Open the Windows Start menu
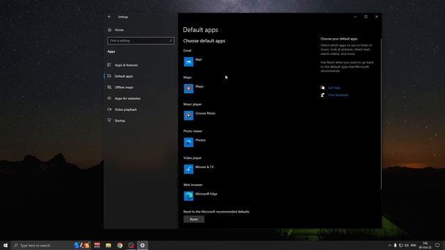This screenshot has height=250, width=445. click(6, 245)
